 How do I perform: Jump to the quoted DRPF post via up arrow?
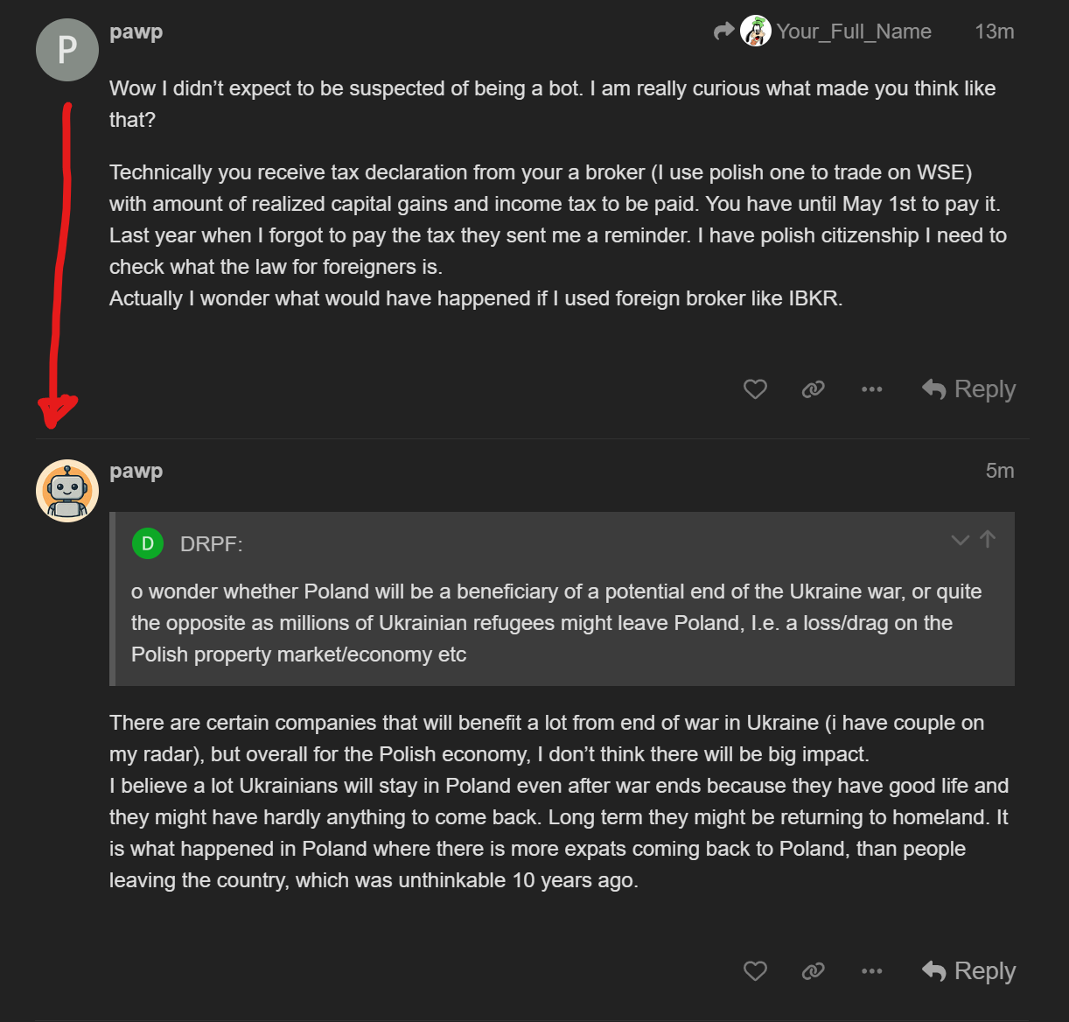[988, 539]
